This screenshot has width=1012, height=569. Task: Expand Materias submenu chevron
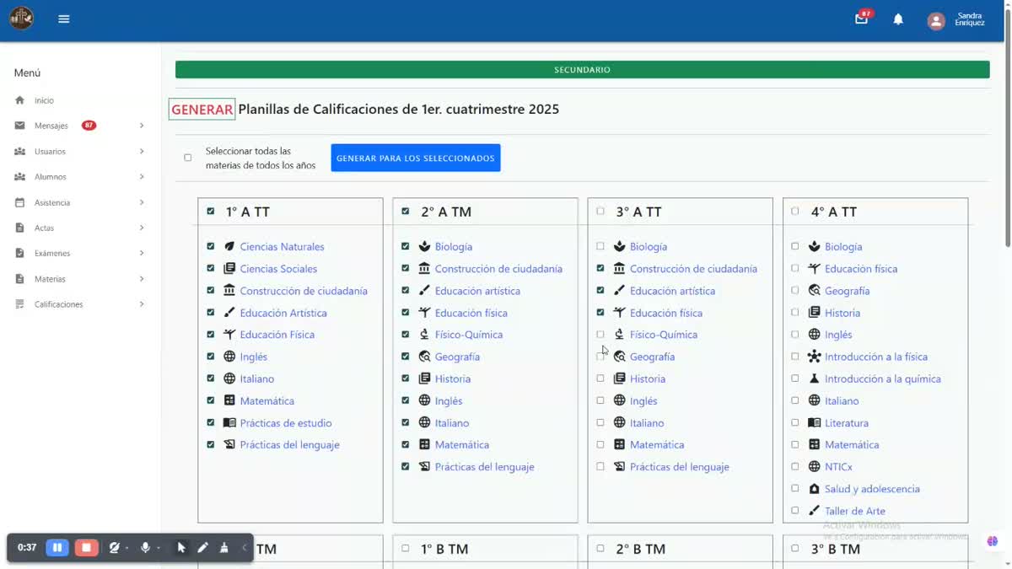142,279
